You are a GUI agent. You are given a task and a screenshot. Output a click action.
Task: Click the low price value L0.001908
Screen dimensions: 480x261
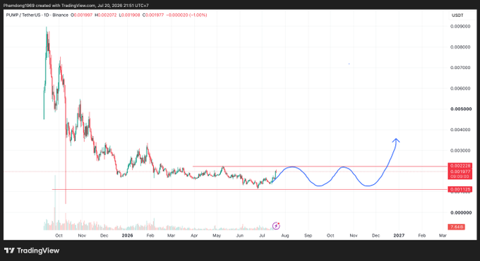pos(129,15)
